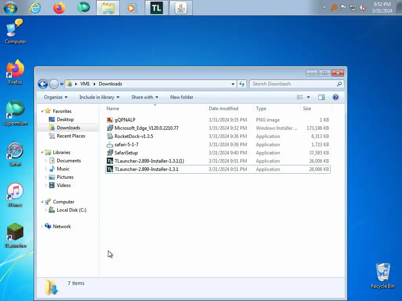Open the recent pages dropdown arrow
The width and height of the screenshot is (402, 301).
point(62,84)
